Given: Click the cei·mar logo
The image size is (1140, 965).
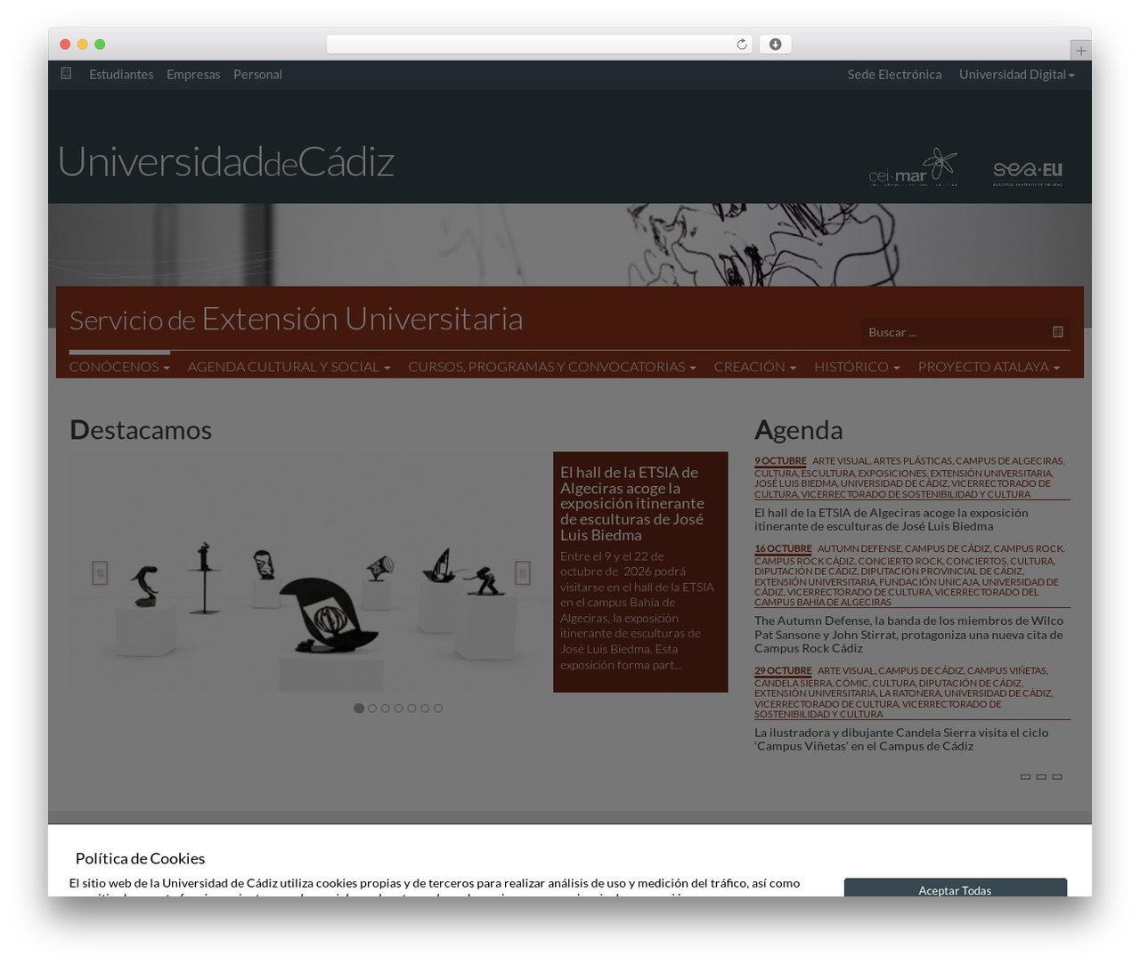Looking at the screenshot, I should click(x=913, y=167).
